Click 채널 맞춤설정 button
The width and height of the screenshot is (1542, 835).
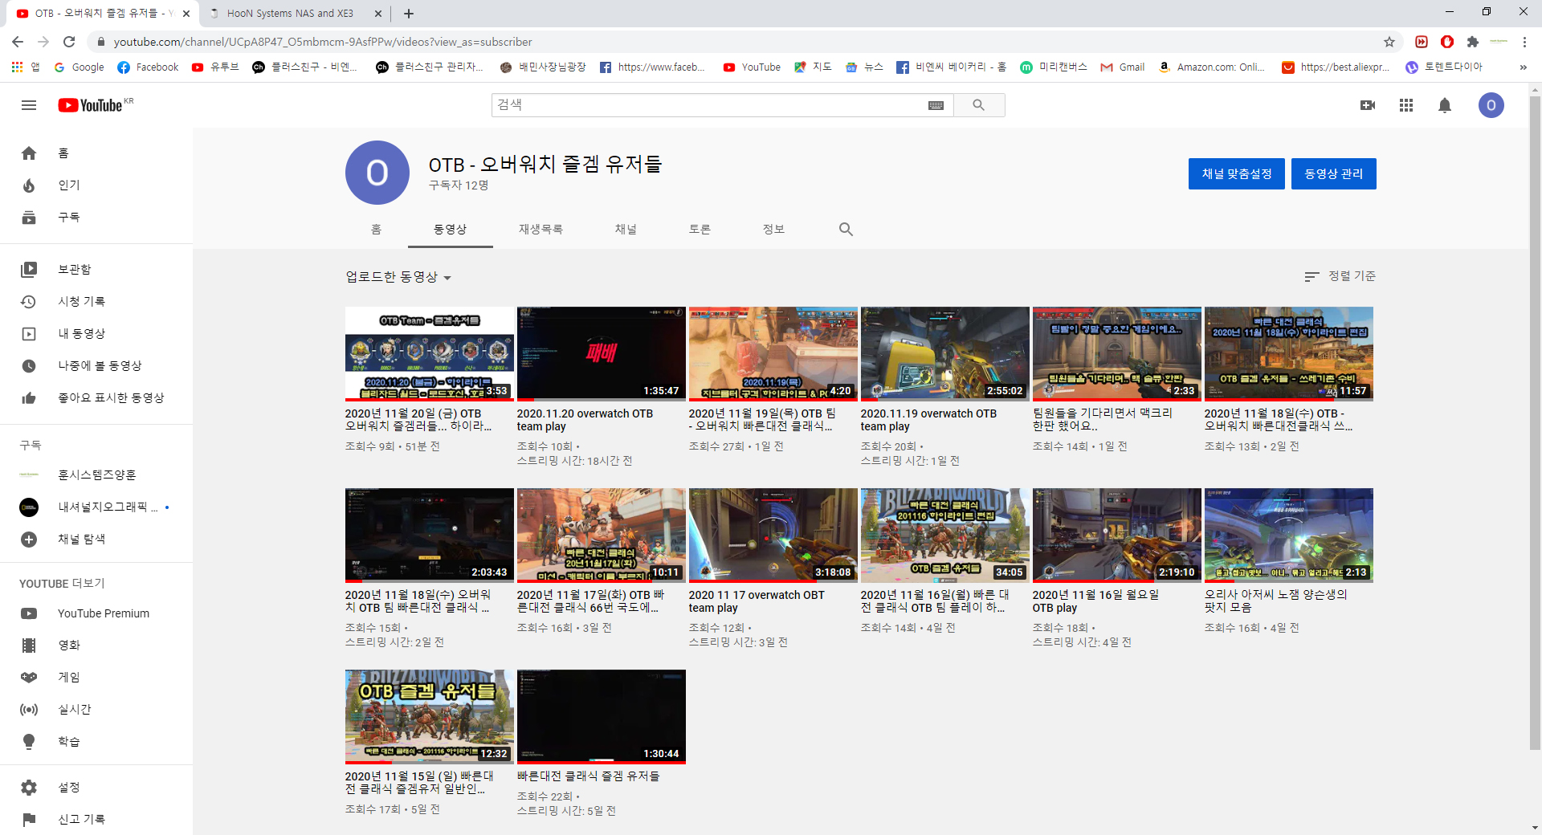tap(1237, 174)
